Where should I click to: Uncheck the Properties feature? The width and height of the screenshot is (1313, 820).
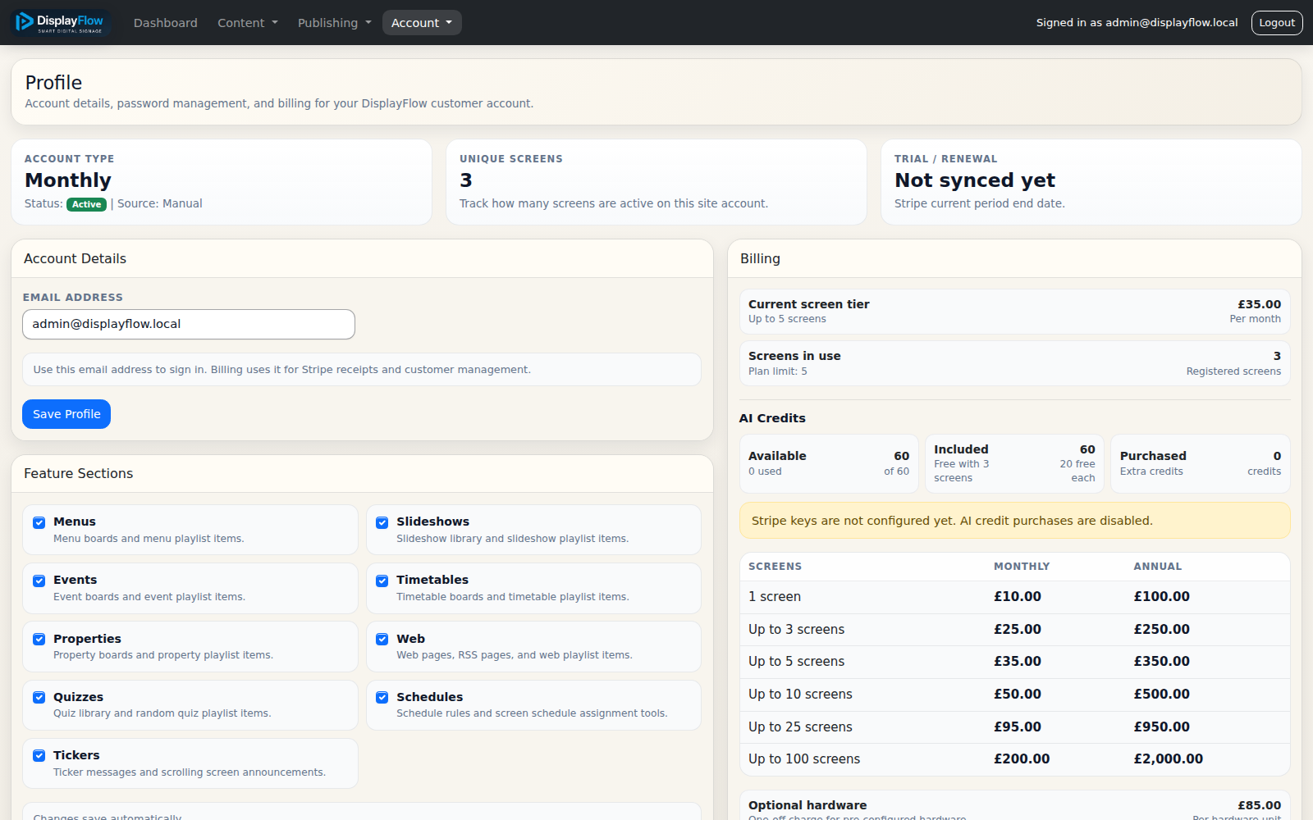click(39, 639)
